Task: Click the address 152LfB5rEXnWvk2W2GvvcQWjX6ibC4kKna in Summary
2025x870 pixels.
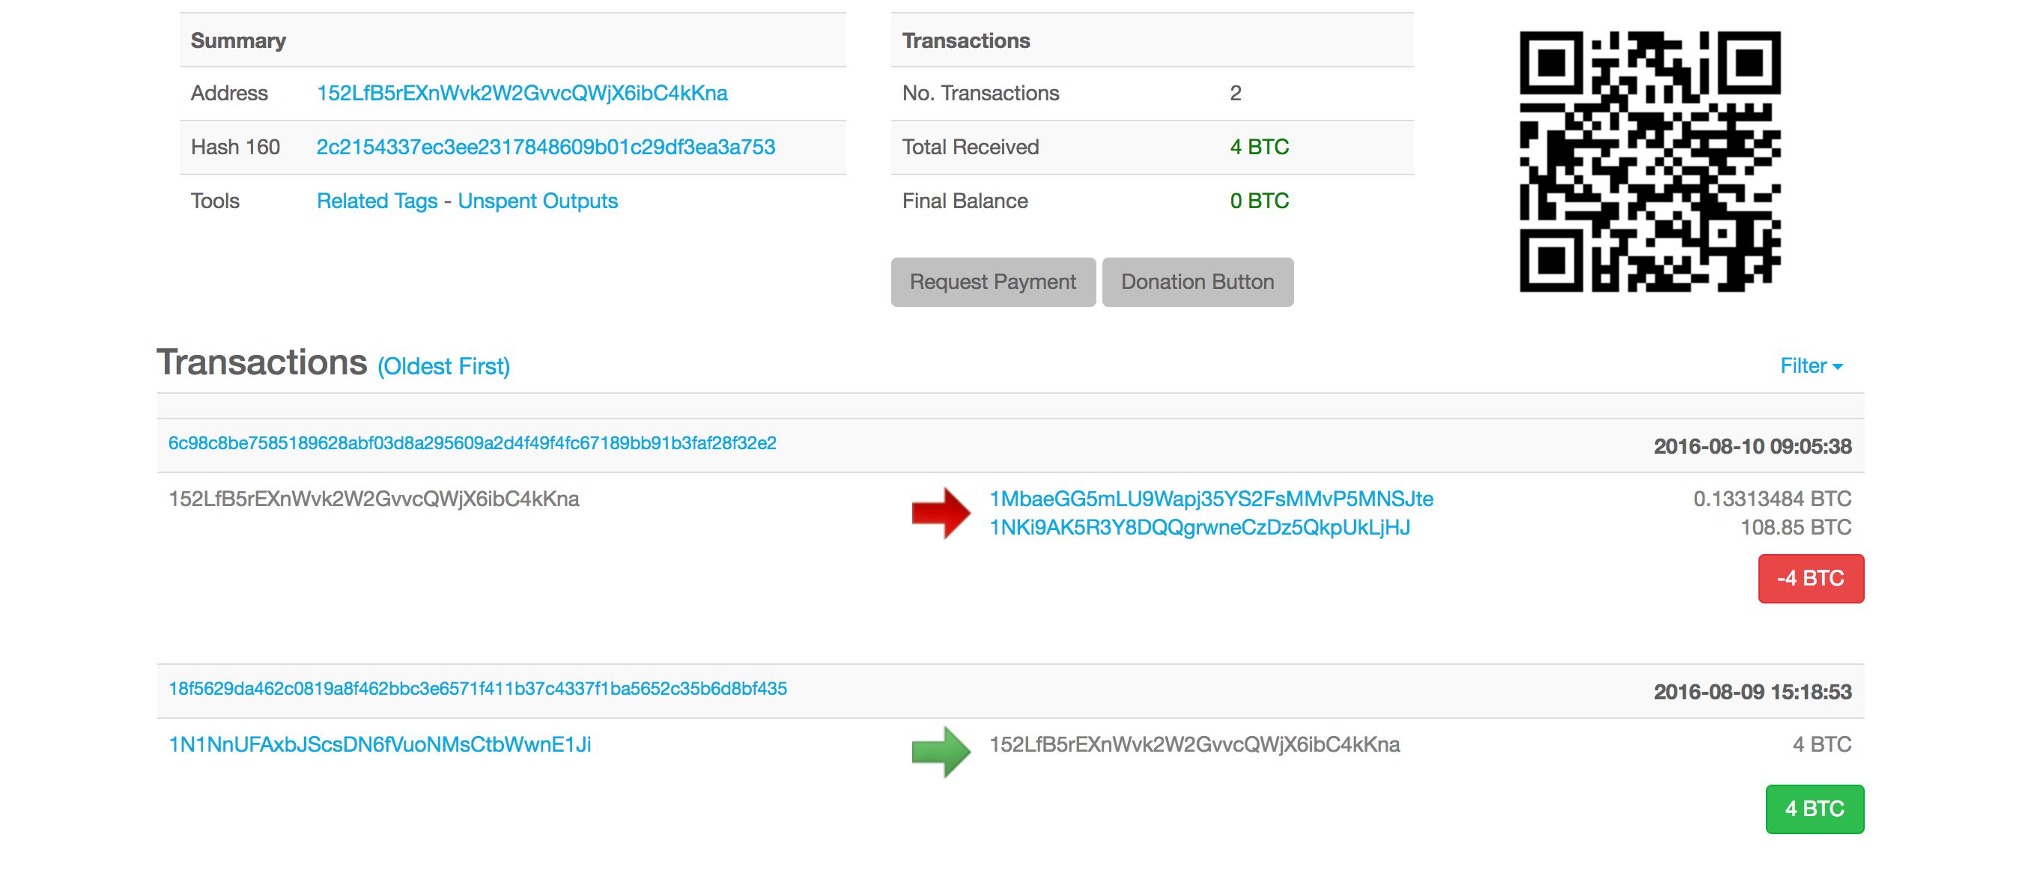Action: 521,93
